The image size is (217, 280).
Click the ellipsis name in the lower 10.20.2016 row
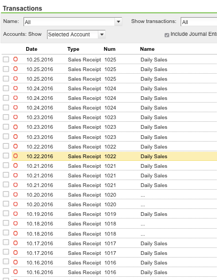(143, 205)
